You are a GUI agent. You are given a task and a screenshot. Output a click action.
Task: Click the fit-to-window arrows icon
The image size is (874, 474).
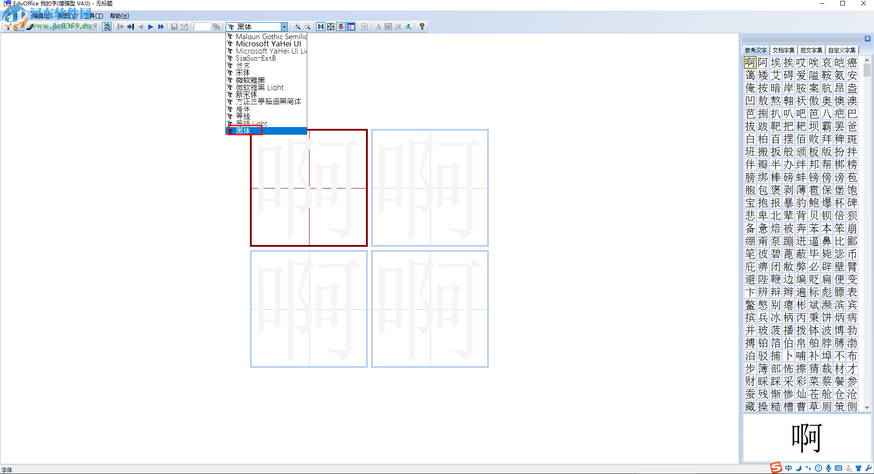tap(330, 27)
